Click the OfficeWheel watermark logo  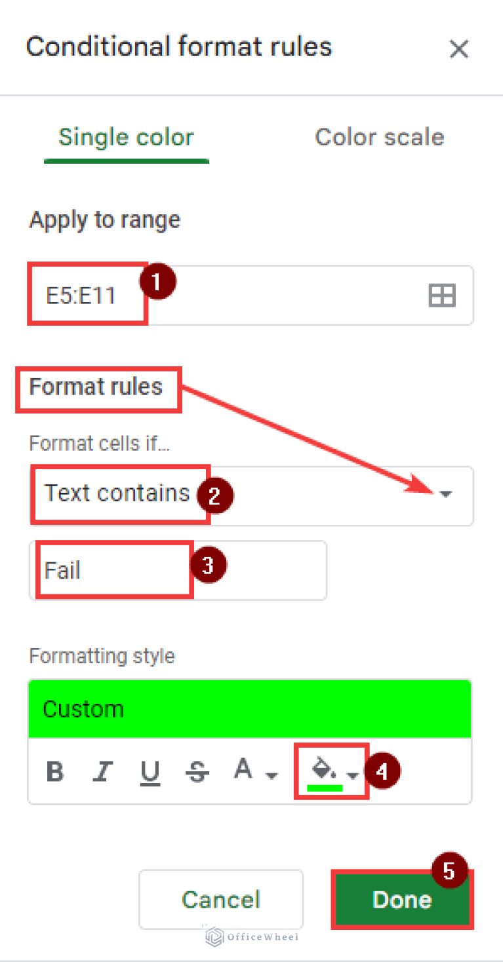(x=251, y=937)
